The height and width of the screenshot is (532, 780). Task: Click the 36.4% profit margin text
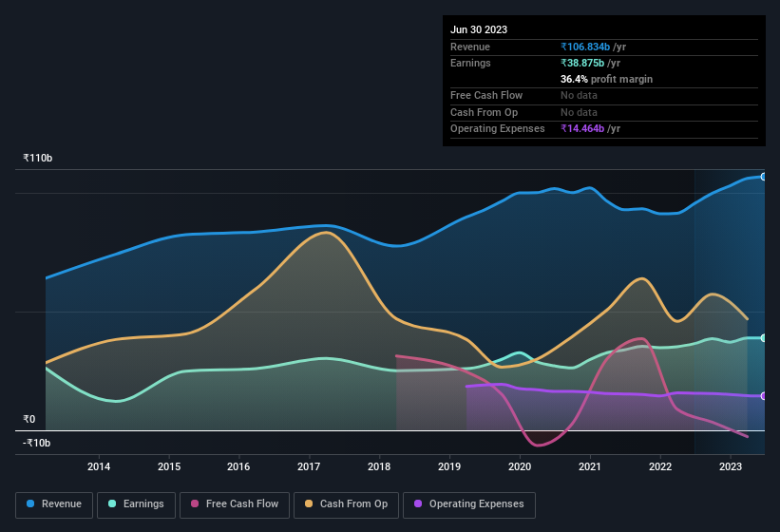tap(606, 79)
